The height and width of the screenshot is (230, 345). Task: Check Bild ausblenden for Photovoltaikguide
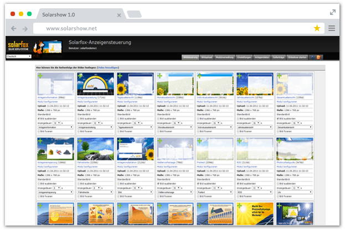(x=277, y=184)
